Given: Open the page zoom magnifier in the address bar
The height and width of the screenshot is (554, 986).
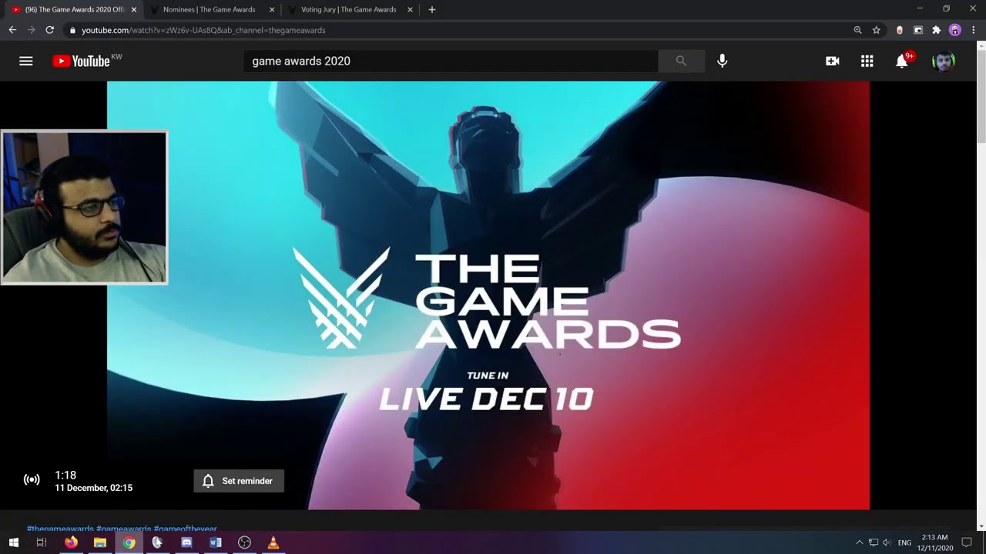Looking at the screenshot, I should click(x=857, y=30).
